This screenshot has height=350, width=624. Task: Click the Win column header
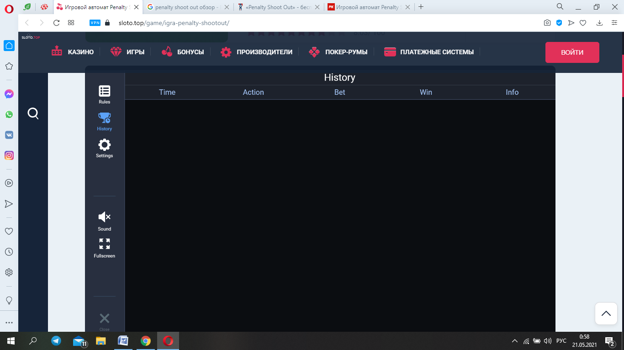[x=426, y=92]
